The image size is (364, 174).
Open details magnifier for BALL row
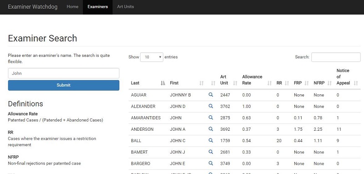click(211, 140)
